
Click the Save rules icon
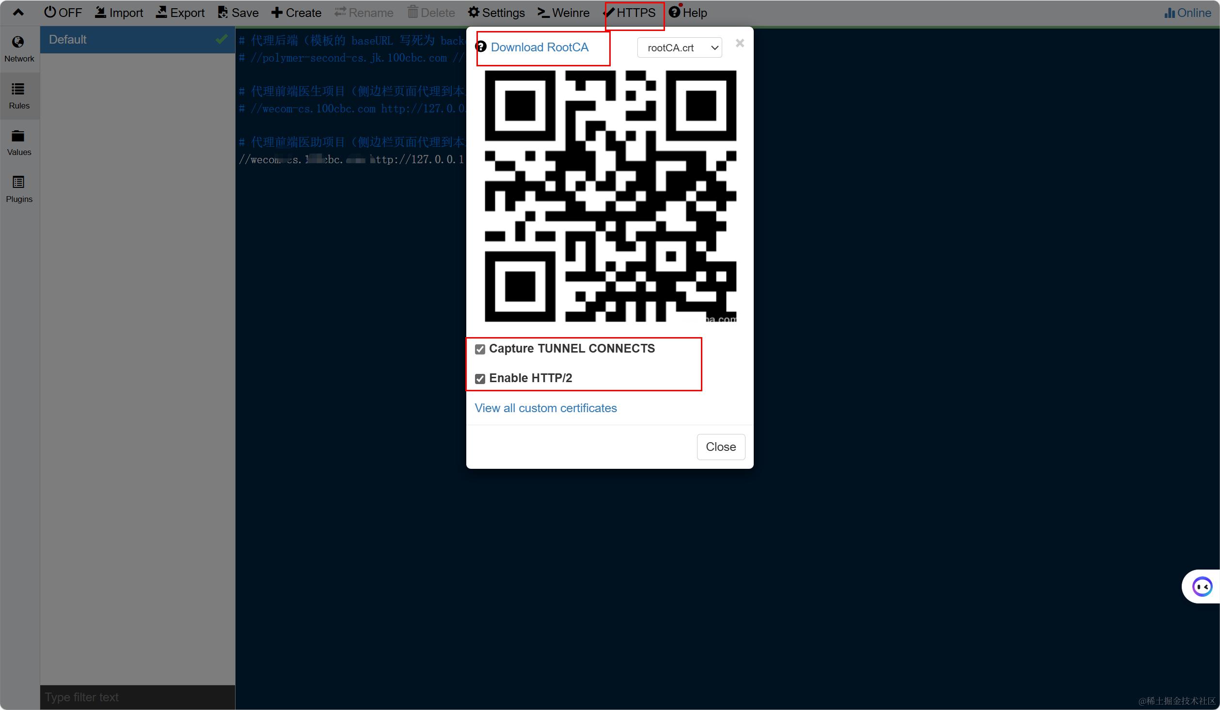[x=222, y=12]
